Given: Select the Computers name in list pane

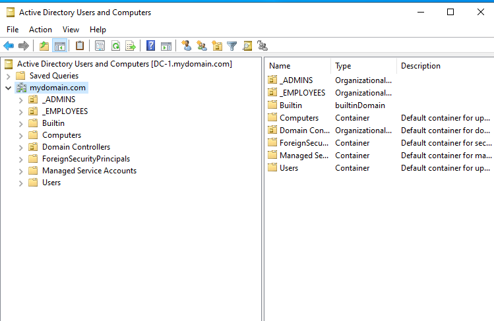Looking at the screenshot, I should coord(299,118).
